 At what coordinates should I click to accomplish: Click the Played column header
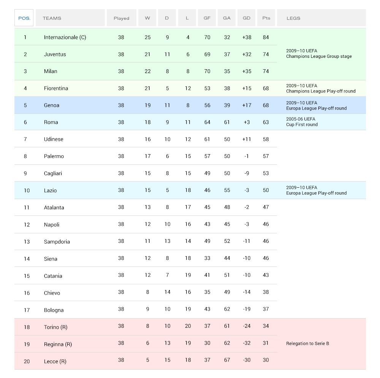tap(121, 18)
